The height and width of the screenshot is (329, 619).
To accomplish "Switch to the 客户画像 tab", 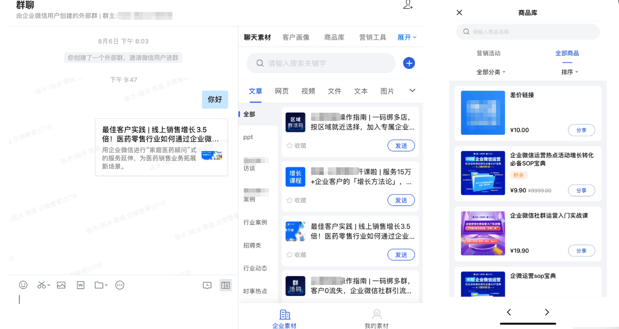I will [296, 37].
